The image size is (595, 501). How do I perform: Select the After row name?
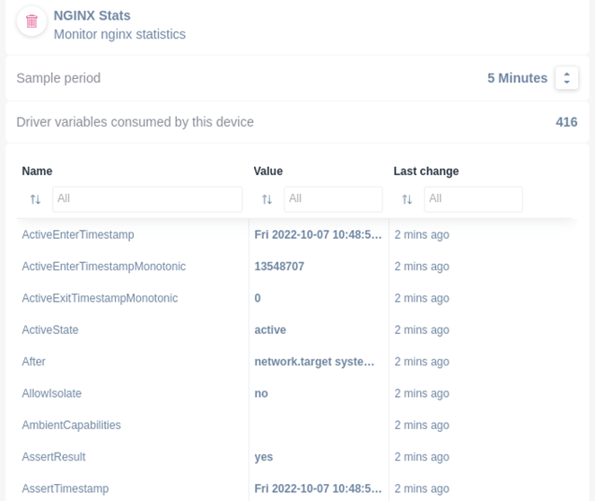[x=33, y=362]
